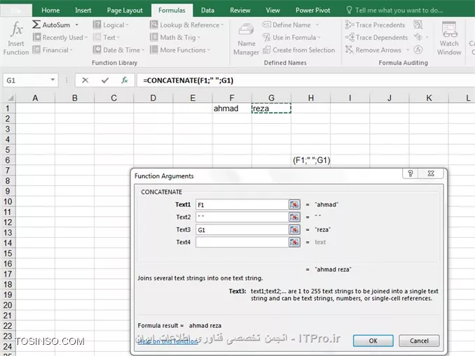Open the Logical functions menu
475x356 pixels.
click(x=111, y=24)
